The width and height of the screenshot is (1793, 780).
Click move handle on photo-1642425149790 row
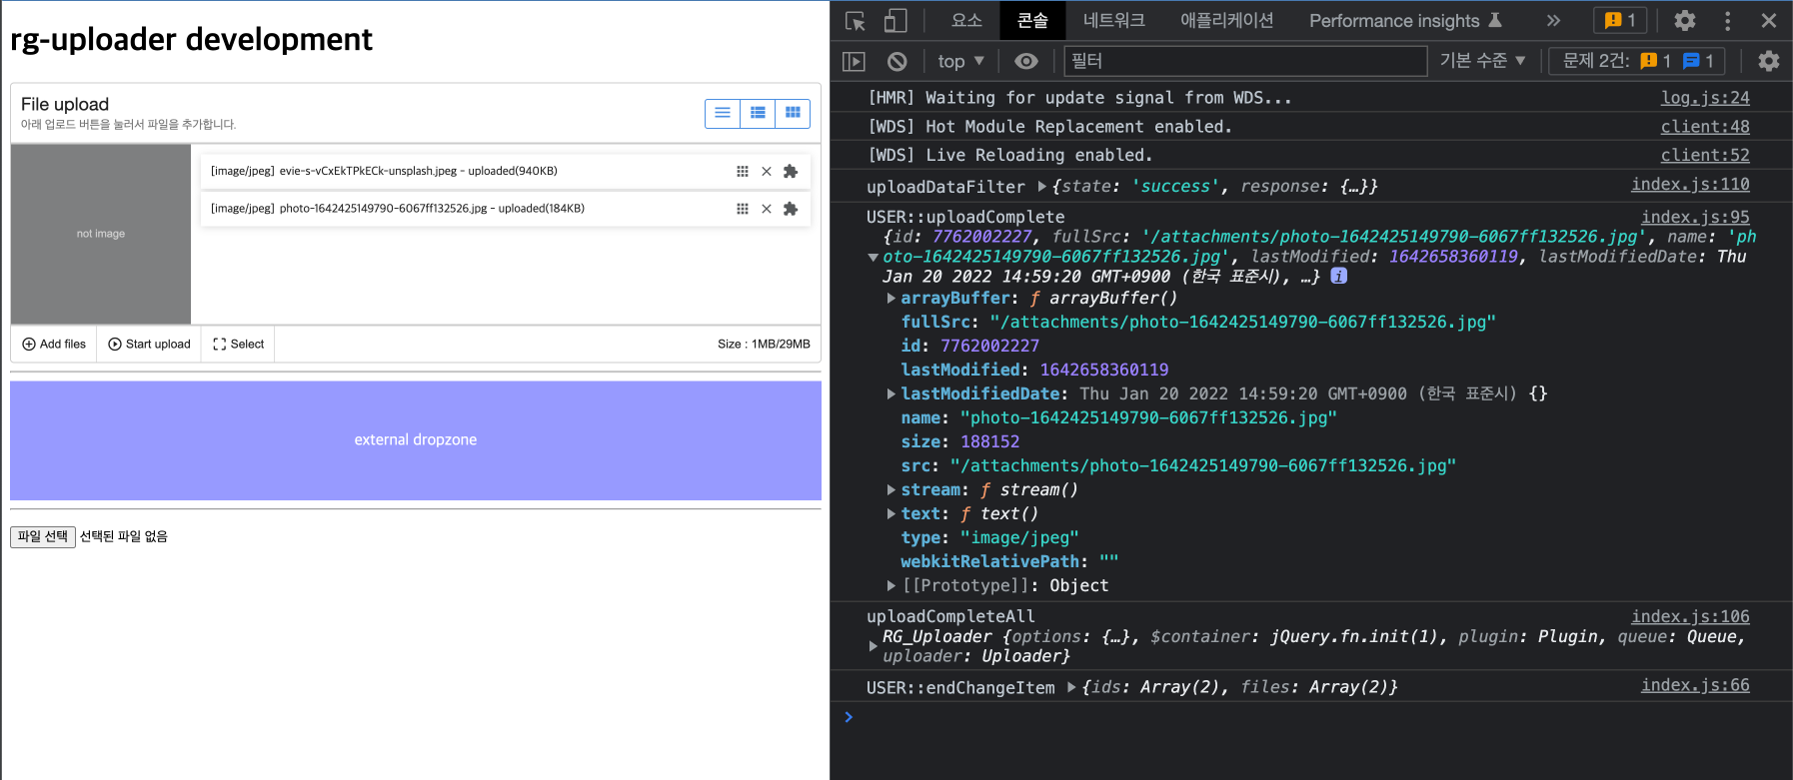pyautogui.click(x=743, y=209)
